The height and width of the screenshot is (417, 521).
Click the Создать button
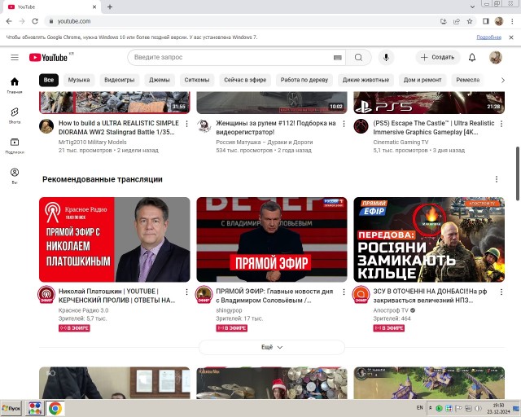438,57
